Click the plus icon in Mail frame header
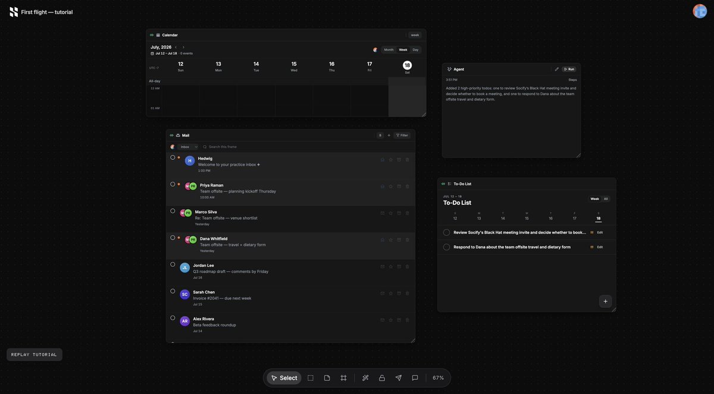Viewport: 714px width, 394px height. click(x=389, y=135)
